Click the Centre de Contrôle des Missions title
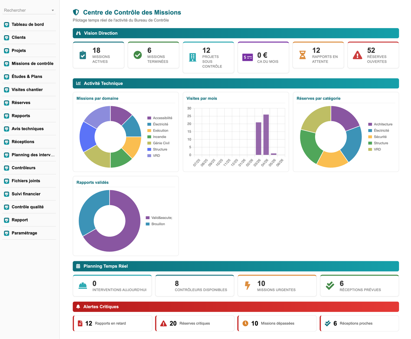This screenshot has width=411, height=339. coord(132,12)
